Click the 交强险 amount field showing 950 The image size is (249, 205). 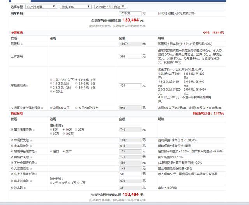[x=130, y=108]
